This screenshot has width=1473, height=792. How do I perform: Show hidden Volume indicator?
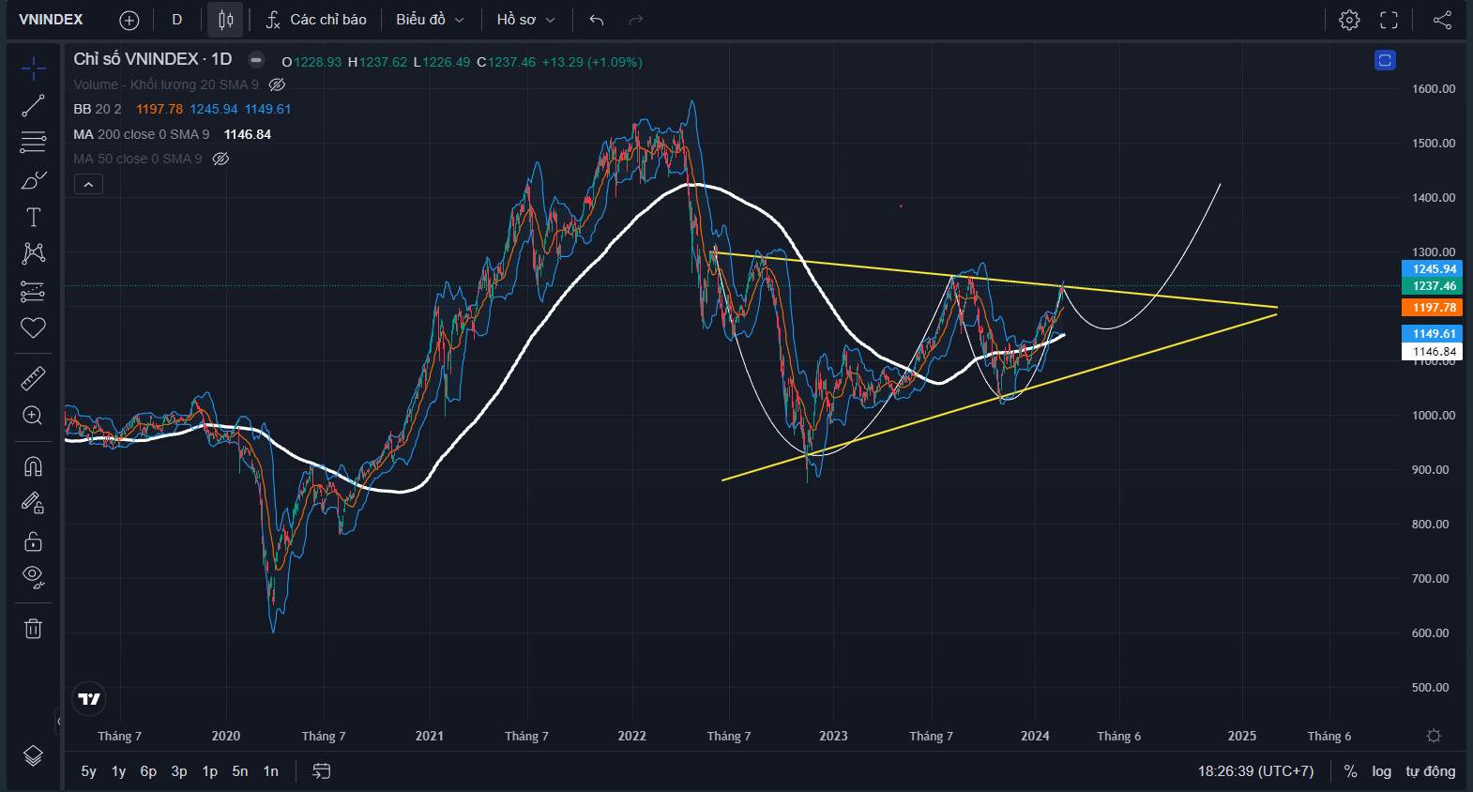[277, 84]
